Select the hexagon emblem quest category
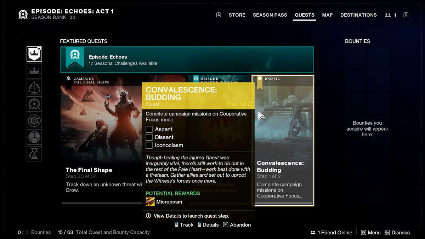Screen dimensions: 425x239 (34, 121)
